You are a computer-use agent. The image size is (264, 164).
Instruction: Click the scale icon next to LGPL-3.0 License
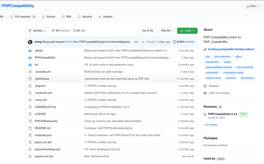pyautogui.click(x=205, y=93)
